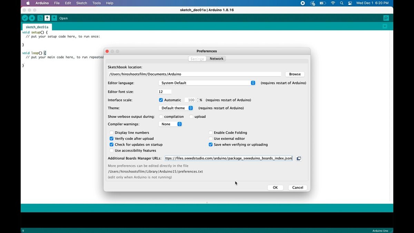Click Cancel in Preferences dialog
The height and width of the screenshot is (233, 414).
297,187
